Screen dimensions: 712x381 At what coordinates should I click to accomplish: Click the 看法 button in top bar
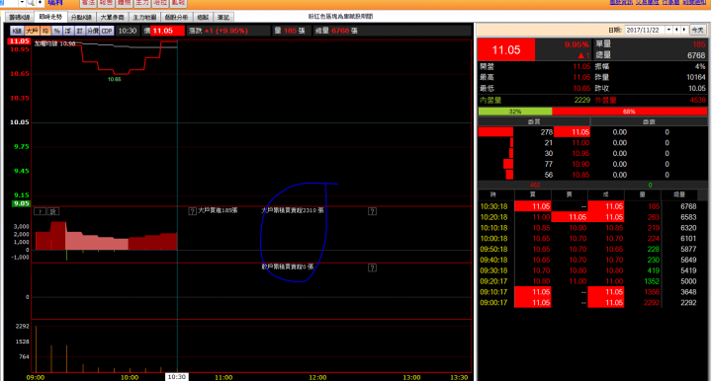pyautogui.click(x=88, y=3)
